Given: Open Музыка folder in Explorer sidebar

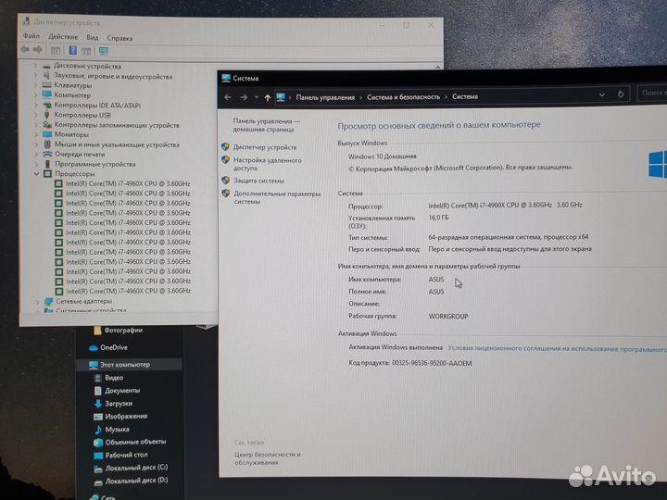Looking at the screenshot, I should (x=118, y=430).
